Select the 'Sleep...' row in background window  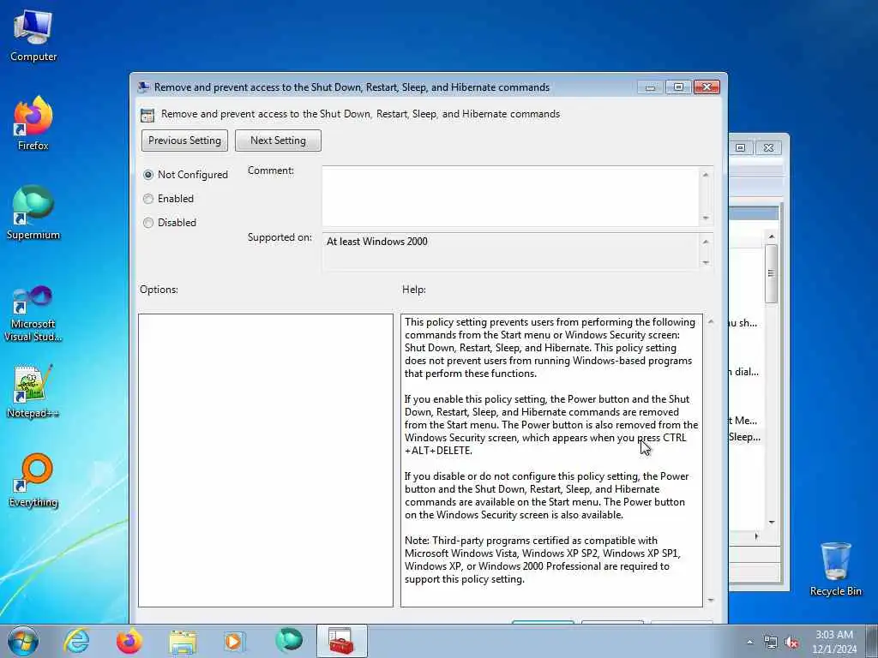point(745,437)
